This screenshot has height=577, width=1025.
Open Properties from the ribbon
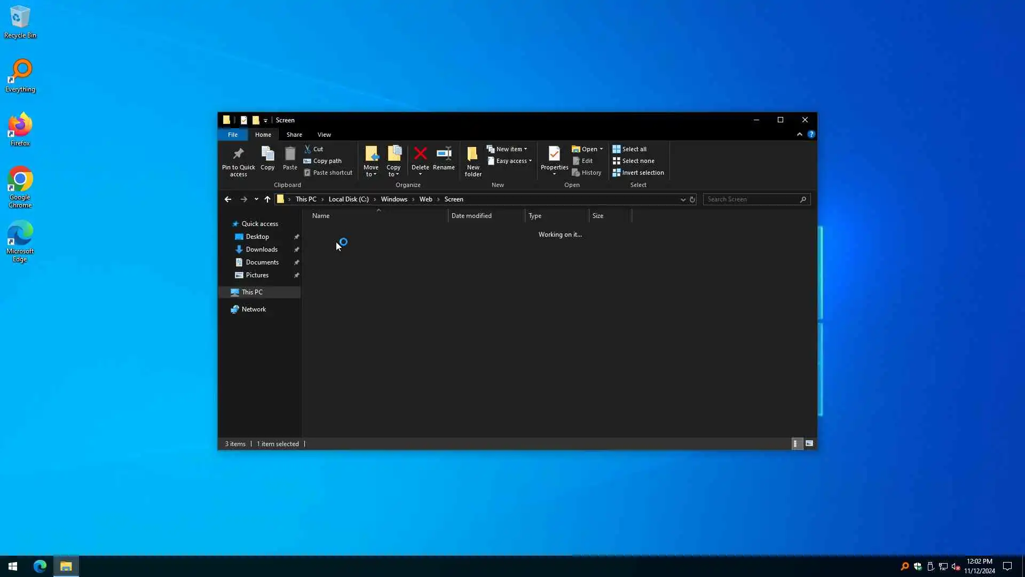pos(554,154)
